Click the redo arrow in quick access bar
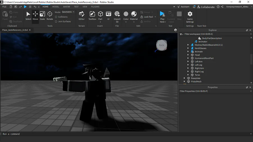Screen dimensions: 253x142 click(21, 7)
